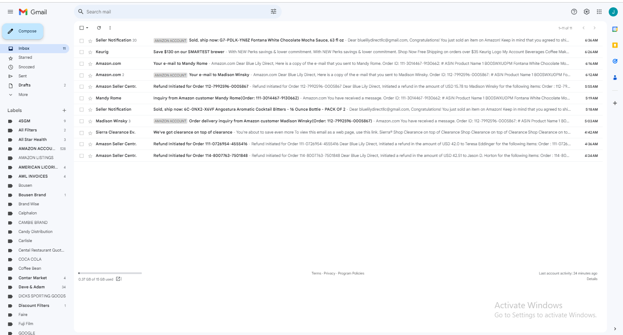Viewport: 623px width, 335px height.
Task: Click in the Search mail field
Action: 177,12
